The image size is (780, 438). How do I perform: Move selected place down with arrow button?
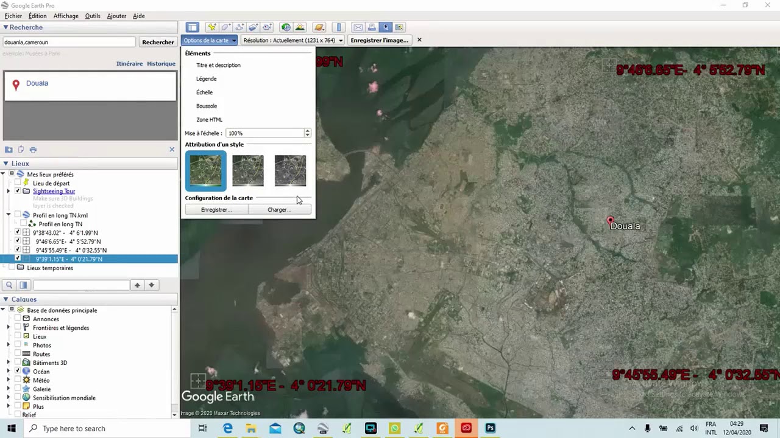[152, 285]
